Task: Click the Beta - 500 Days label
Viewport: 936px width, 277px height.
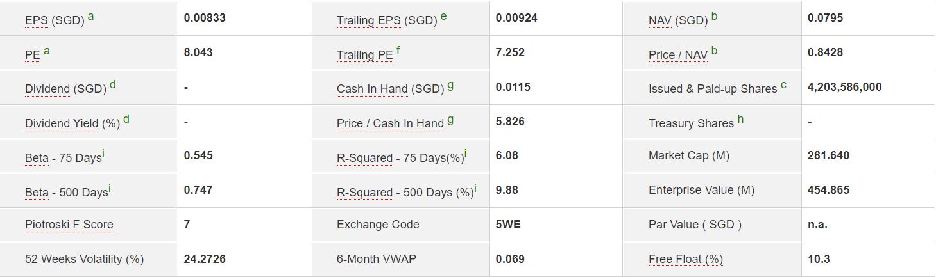Action: point(66,193)
